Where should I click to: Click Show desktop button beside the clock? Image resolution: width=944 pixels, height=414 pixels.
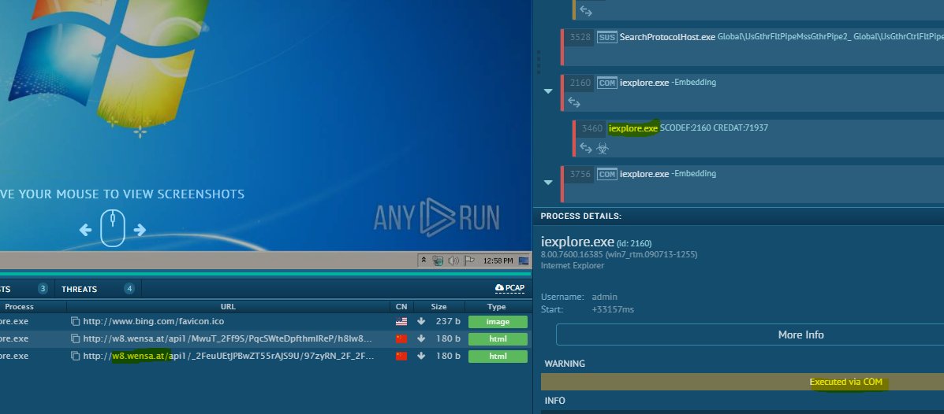pos(524,261)
